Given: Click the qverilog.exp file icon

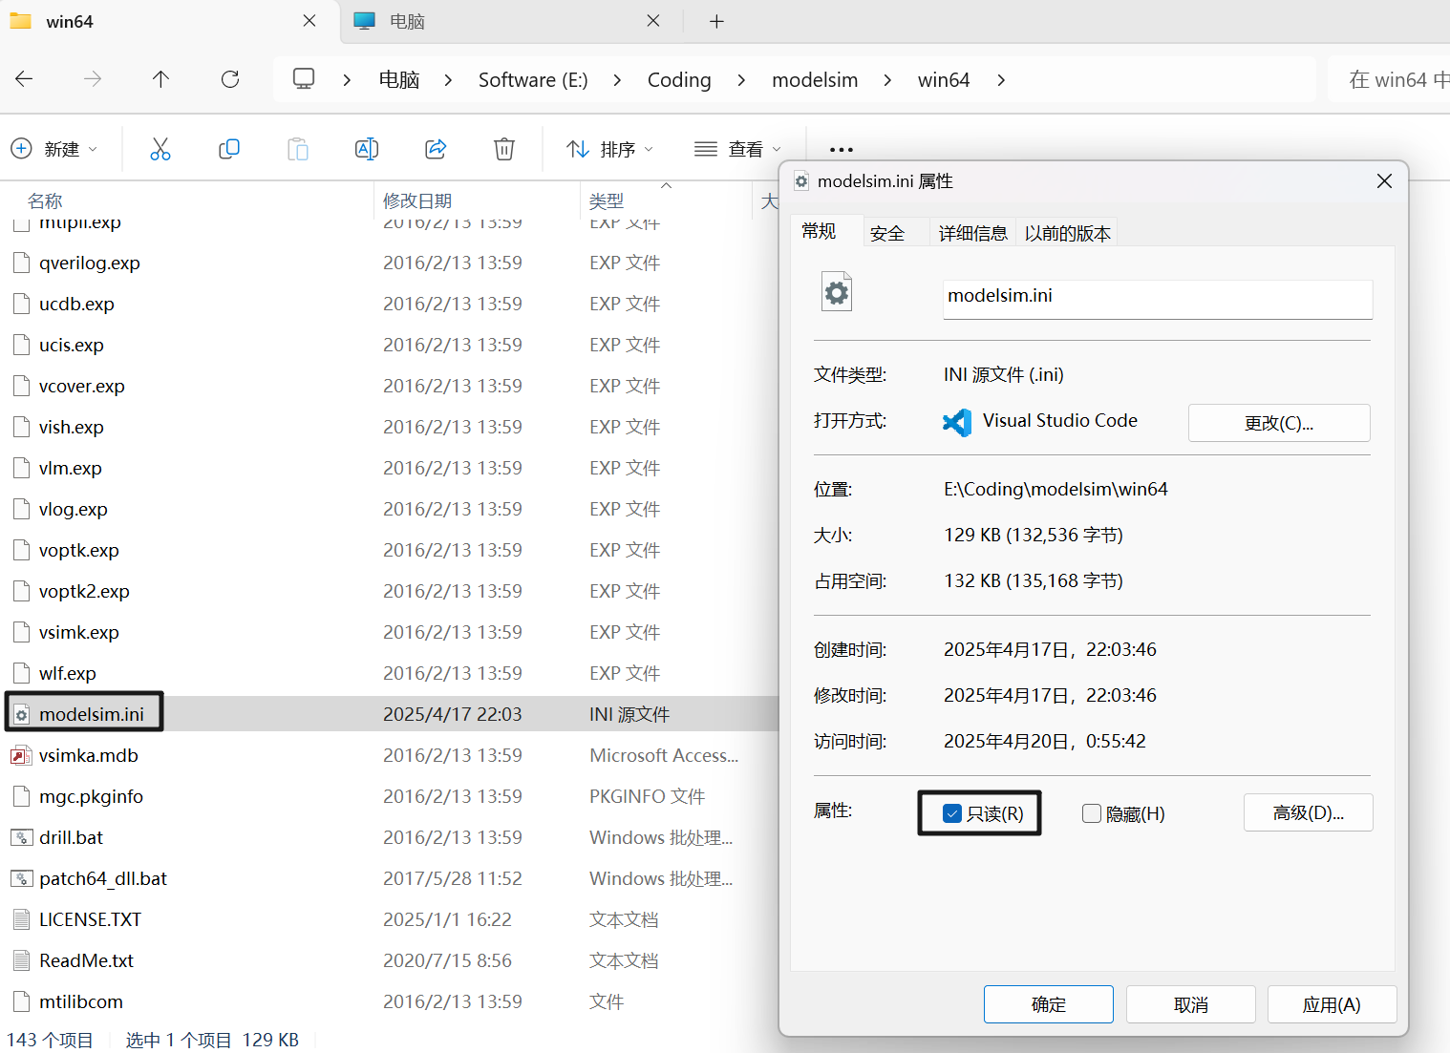Looking at the screenshot, I should 21,263.
